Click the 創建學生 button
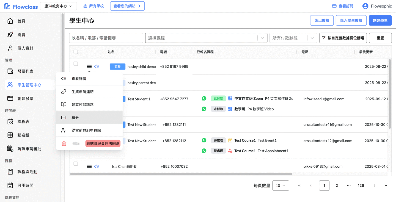 pos(380,20)
